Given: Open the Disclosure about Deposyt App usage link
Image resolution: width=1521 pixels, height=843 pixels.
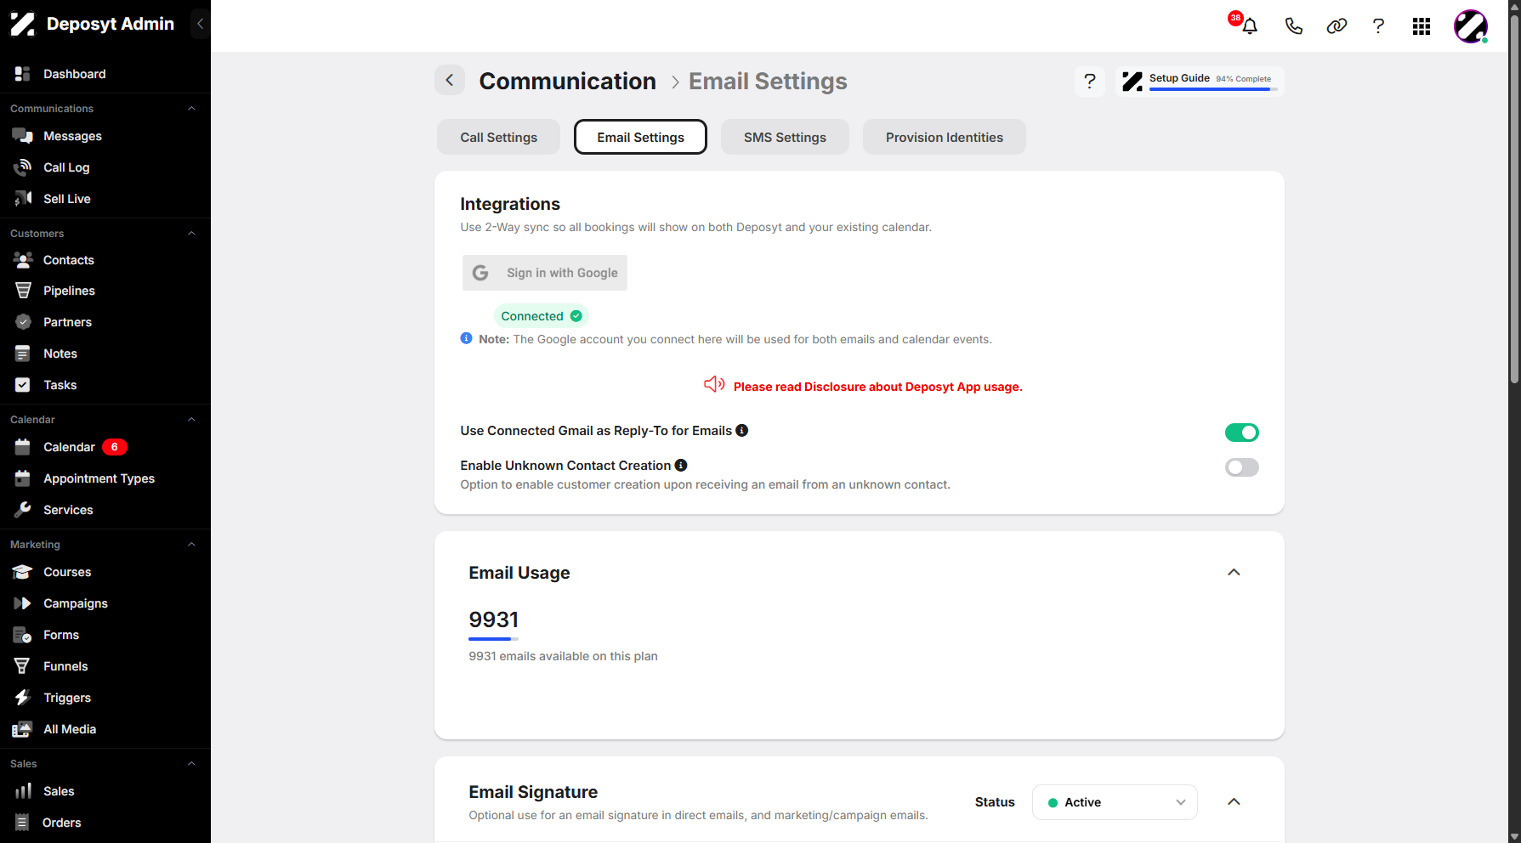Looking at the screenshot, I should click(877, 387).
